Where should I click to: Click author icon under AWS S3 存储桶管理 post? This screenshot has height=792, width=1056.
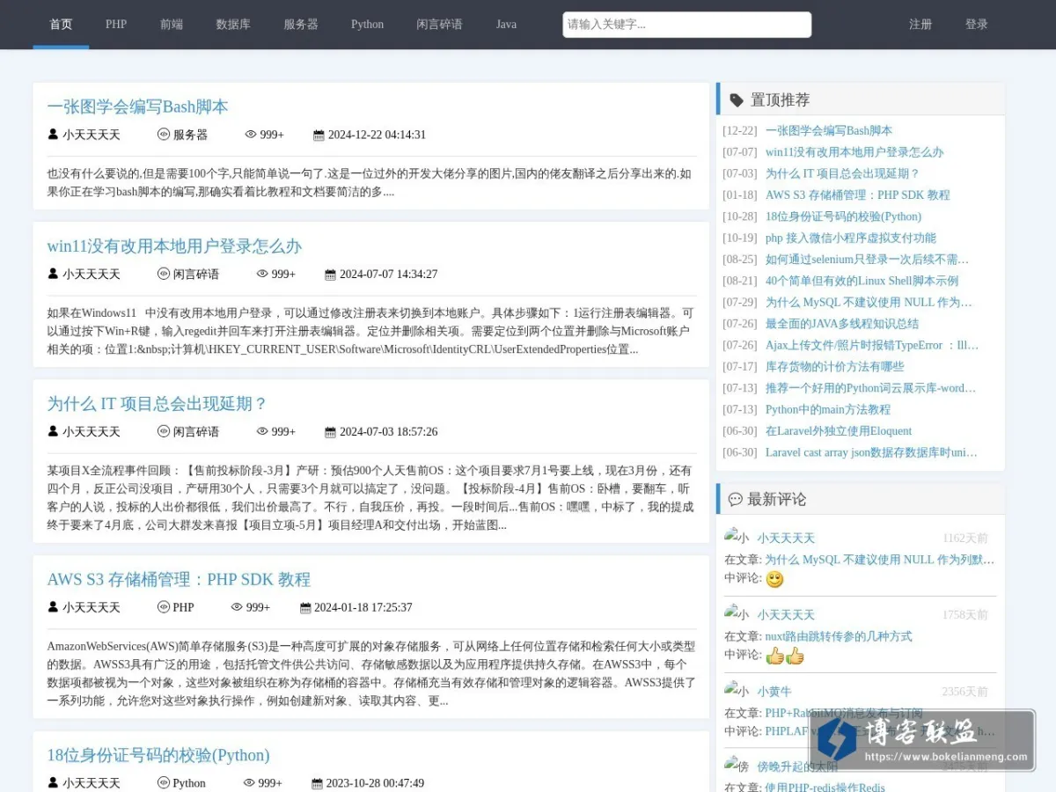53,607
